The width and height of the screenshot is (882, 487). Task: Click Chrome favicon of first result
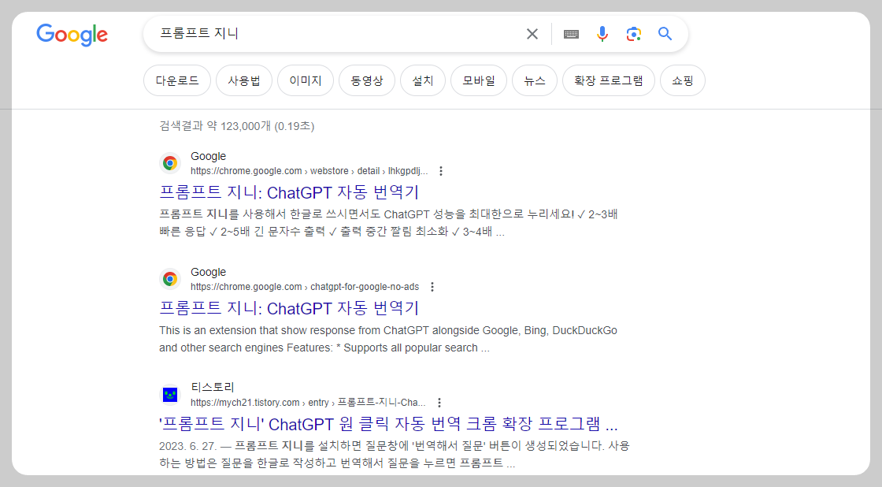(170, 163)
